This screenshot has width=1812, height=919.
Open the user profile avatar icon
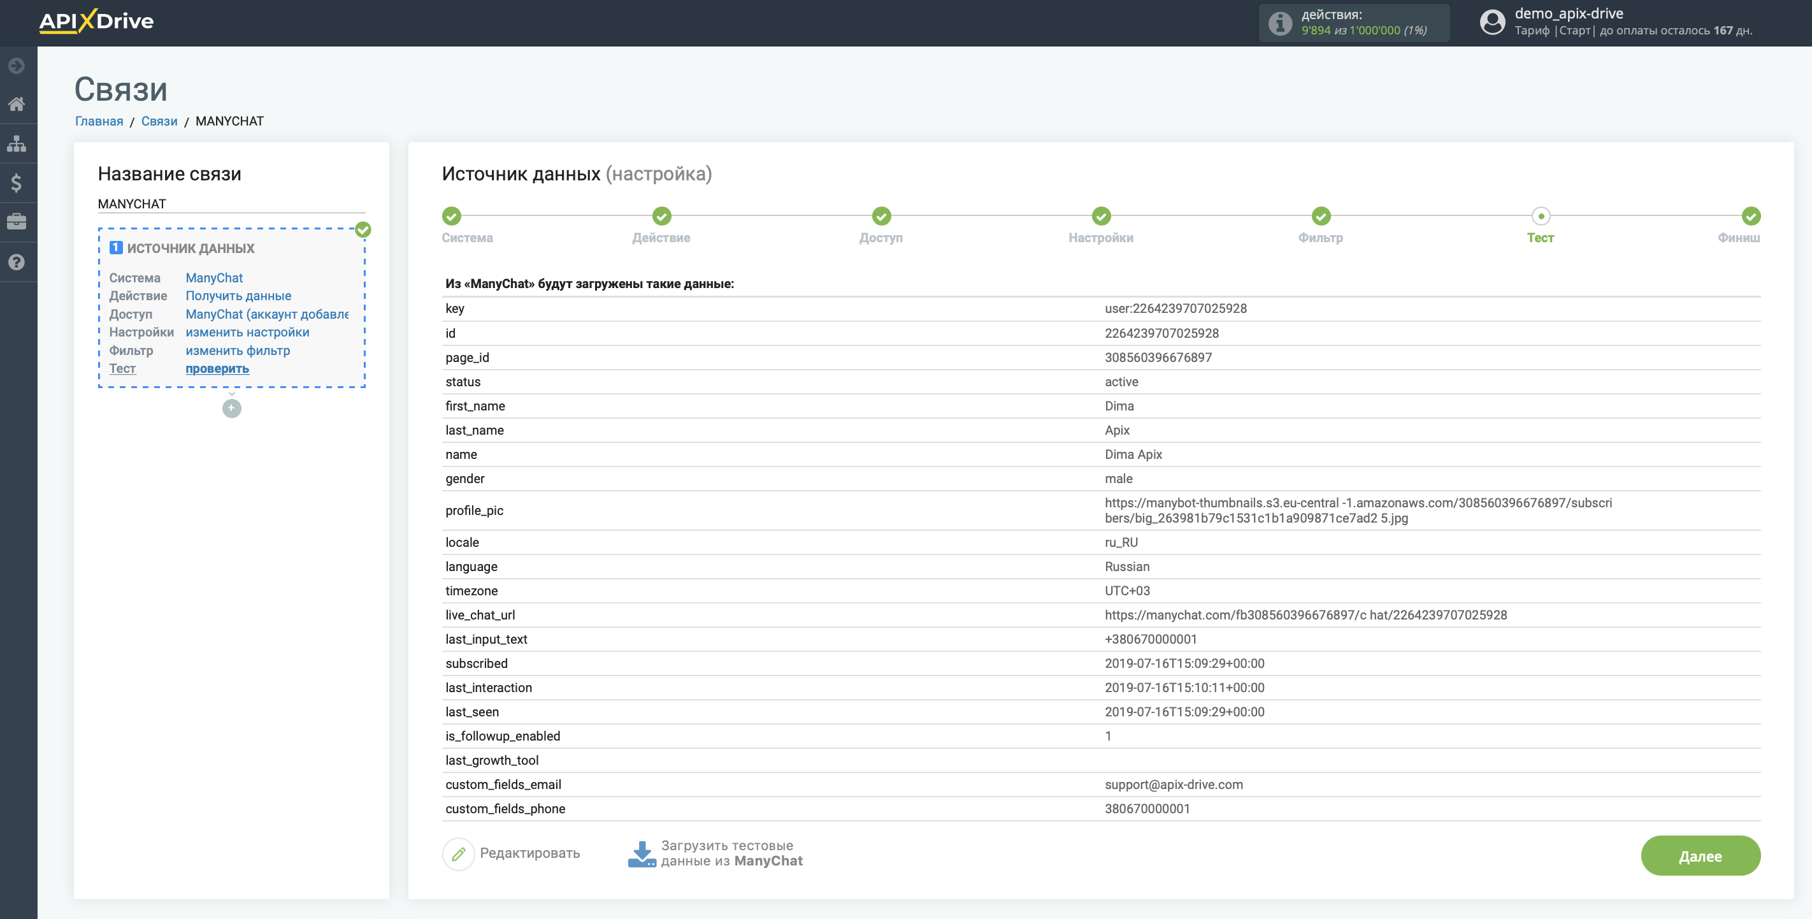[1492, 22]
